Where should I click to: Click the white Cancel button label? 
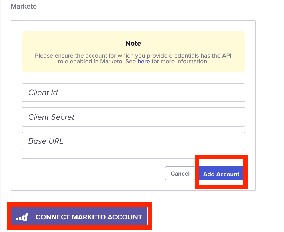point(180,174)
